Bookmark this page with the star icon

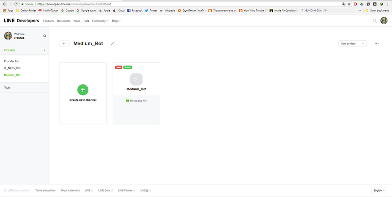[349, 4]
